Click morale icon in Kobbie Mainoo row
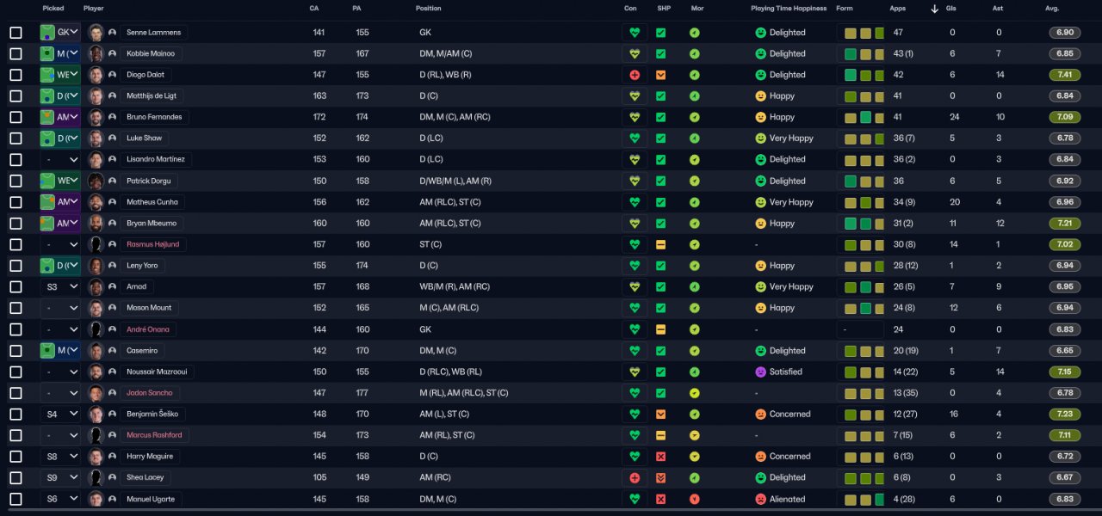 tap(695, 53)
